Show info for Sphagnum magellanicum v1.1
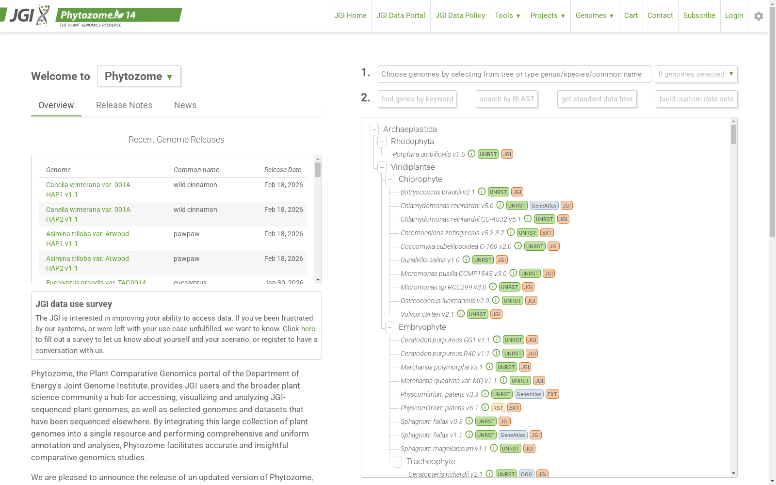776x485 pixels. (x=494, y=448)
